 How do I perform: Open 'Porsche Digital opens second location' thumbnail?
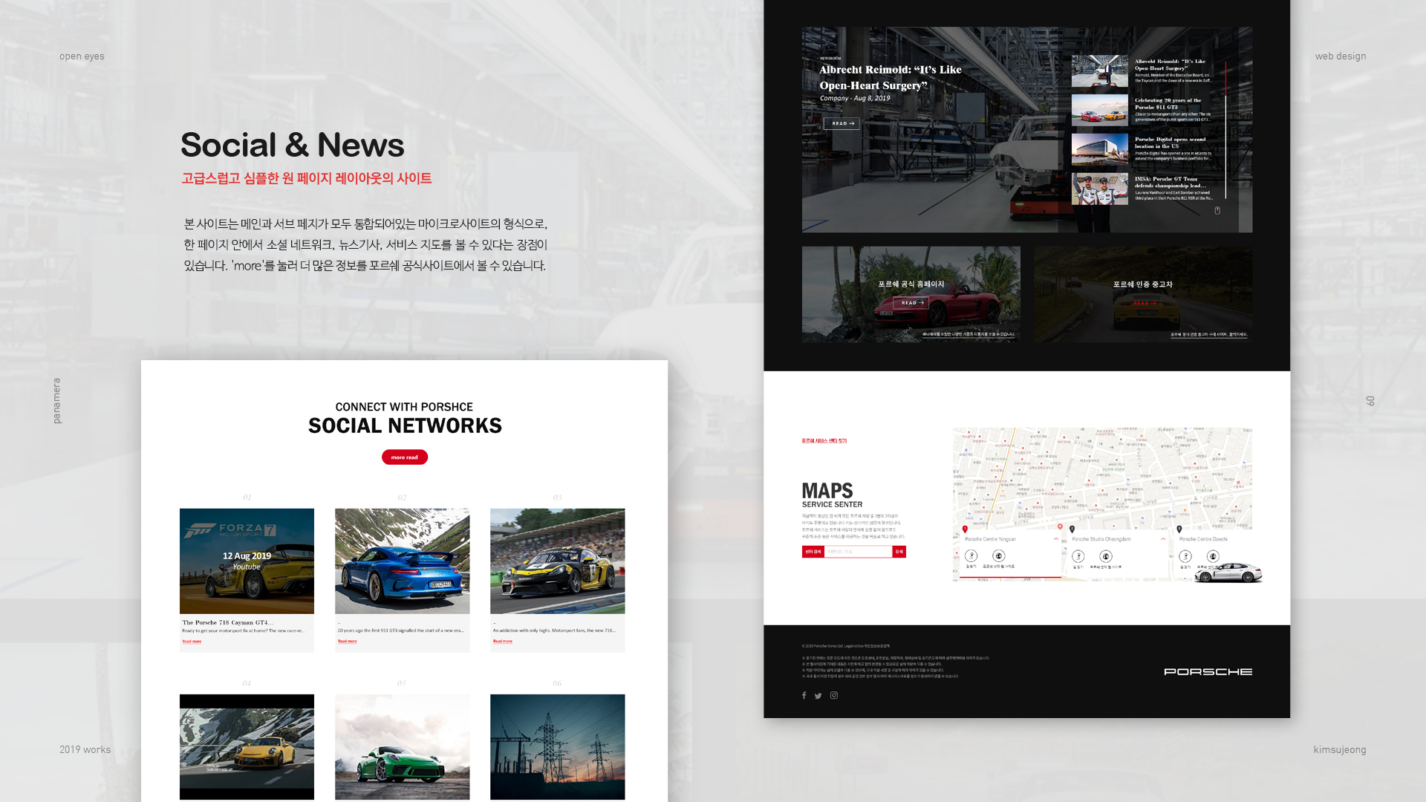pos(1100,149)
